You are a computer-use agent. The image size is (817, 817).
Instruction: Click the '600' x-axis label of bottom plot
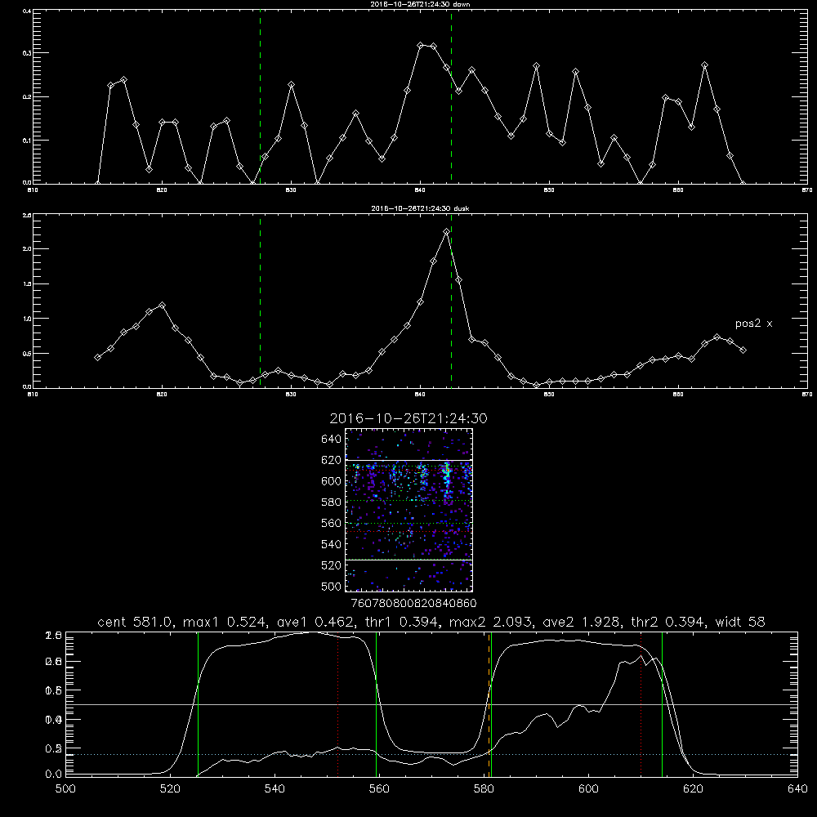point(588,789)
